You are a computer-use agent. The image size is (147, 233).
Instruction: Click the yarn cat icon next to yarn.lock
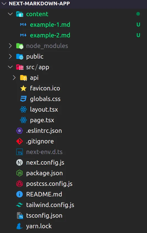pos(20,226)
